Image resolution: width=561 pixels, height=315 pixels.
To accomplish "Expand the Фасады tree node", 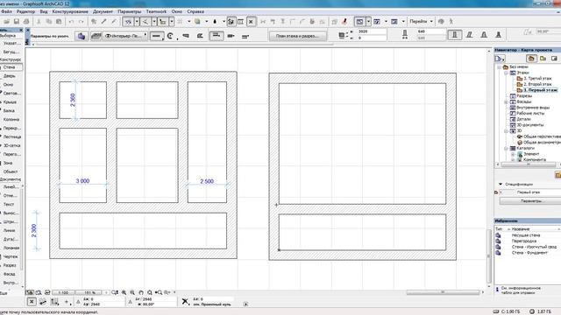I will [507, 101].
